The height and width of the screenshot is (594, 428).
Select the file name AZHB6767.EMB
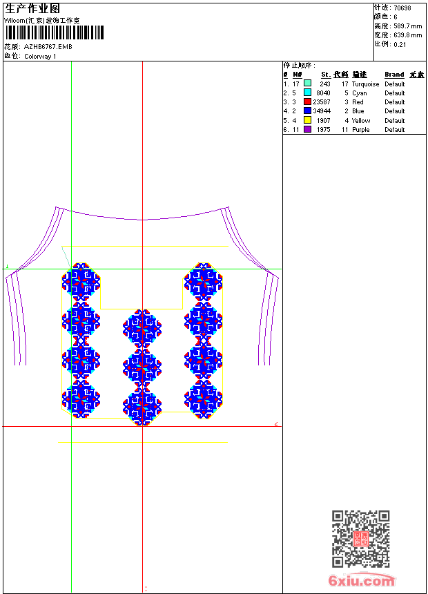click(48, 47)
